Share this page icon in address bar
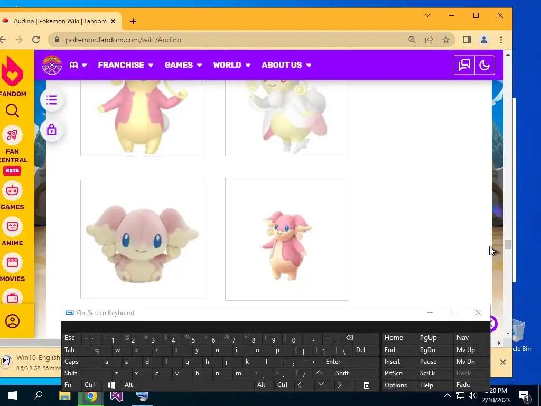 pyautogui.click(x=429, y=40)
